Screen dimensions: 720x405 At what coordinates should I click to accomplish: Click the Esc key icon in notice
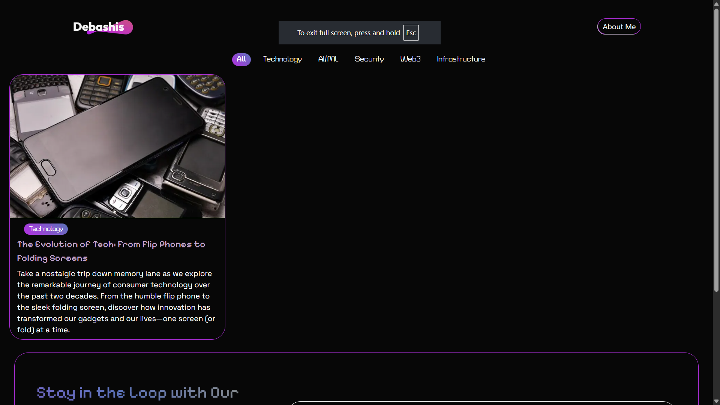411,33
